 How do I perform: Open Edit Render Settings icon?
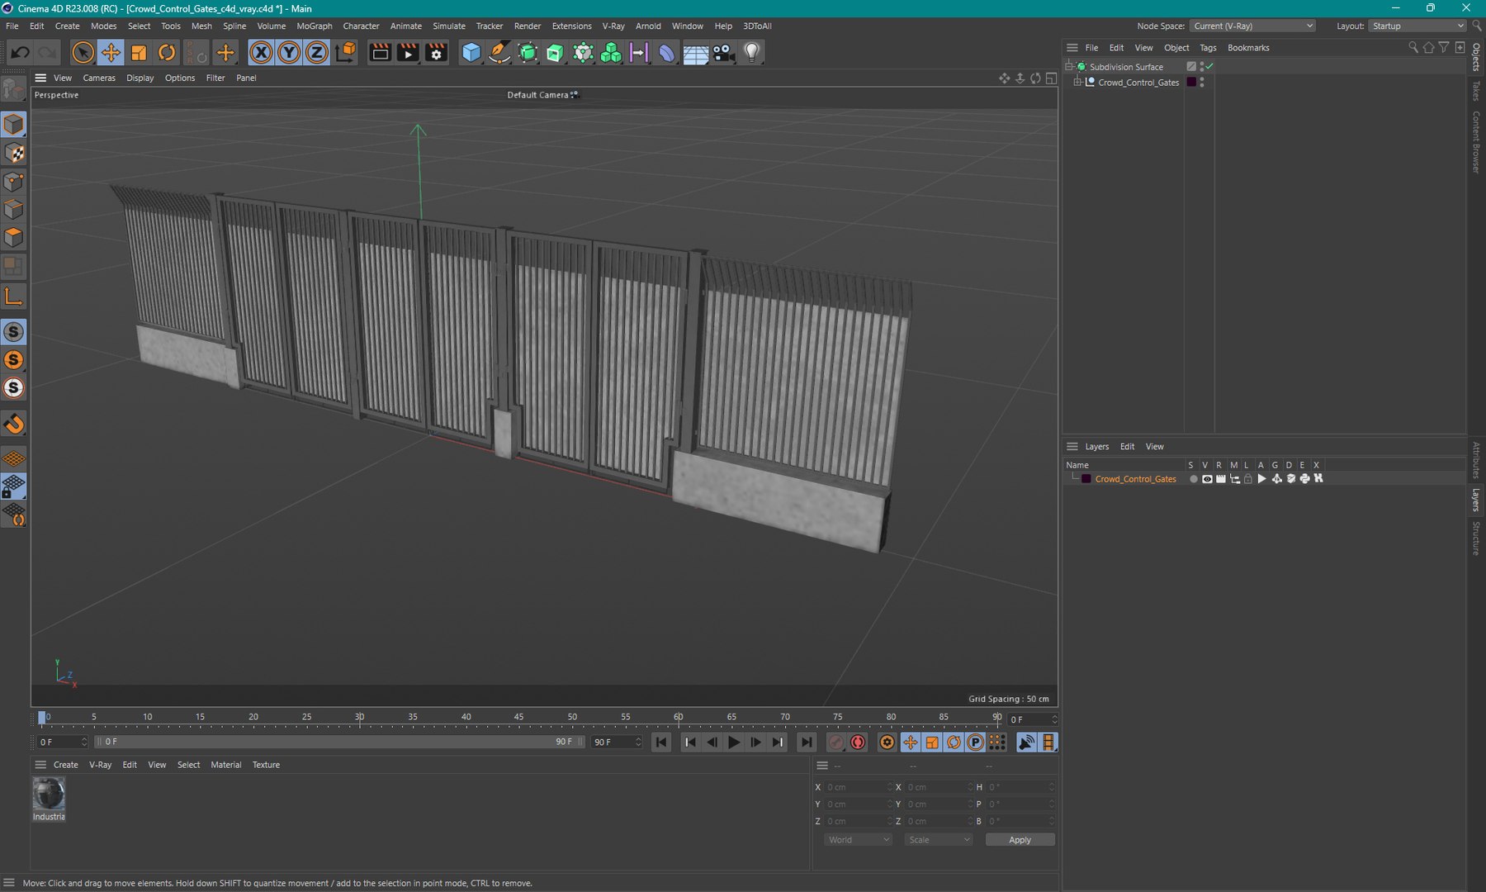[x=436, y=53]
